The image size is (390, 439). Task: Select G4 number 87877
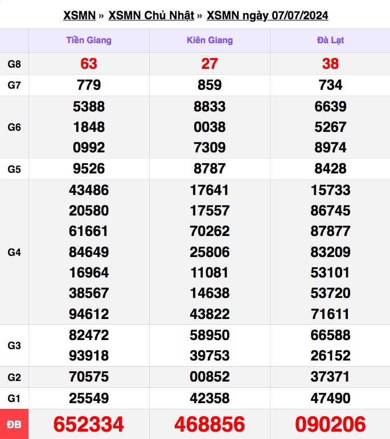(330, 231)
